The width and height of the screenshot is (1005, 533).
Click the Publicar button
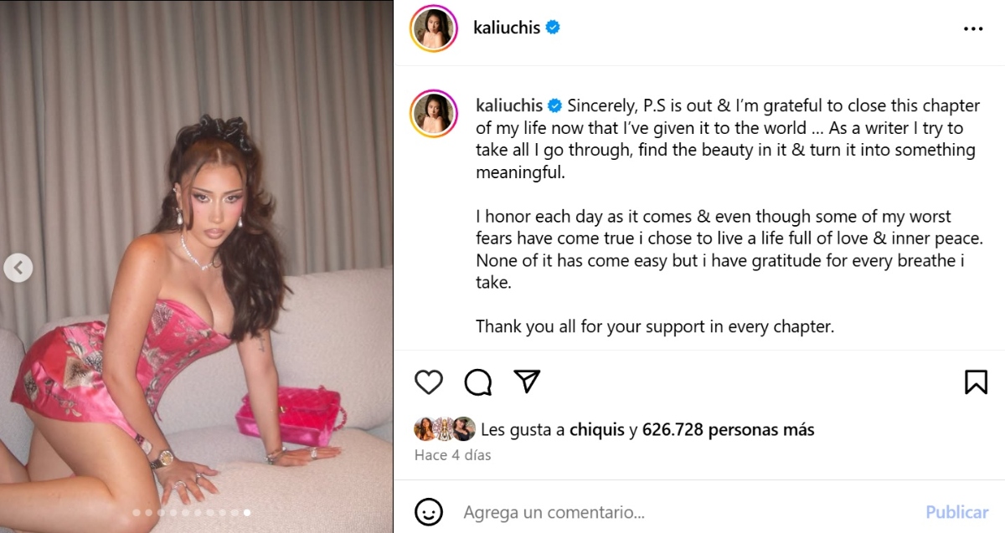956,511
